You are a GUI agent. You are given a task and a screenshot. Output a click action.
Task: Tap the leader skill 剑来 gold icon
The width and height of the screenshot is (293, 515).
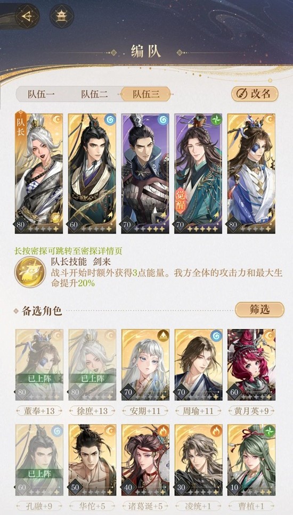click(30, 272)
